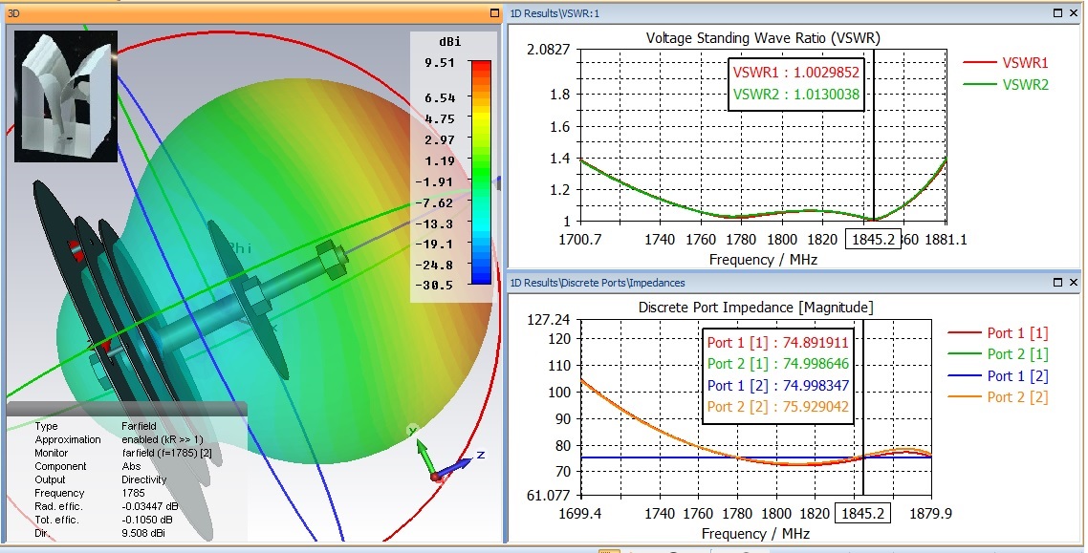
Task: Select the Port 1 [2] legend entry
Action: [998, 375]
